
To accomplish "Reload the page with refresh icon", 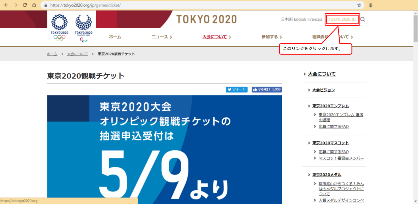I will (x=25, y=5).
